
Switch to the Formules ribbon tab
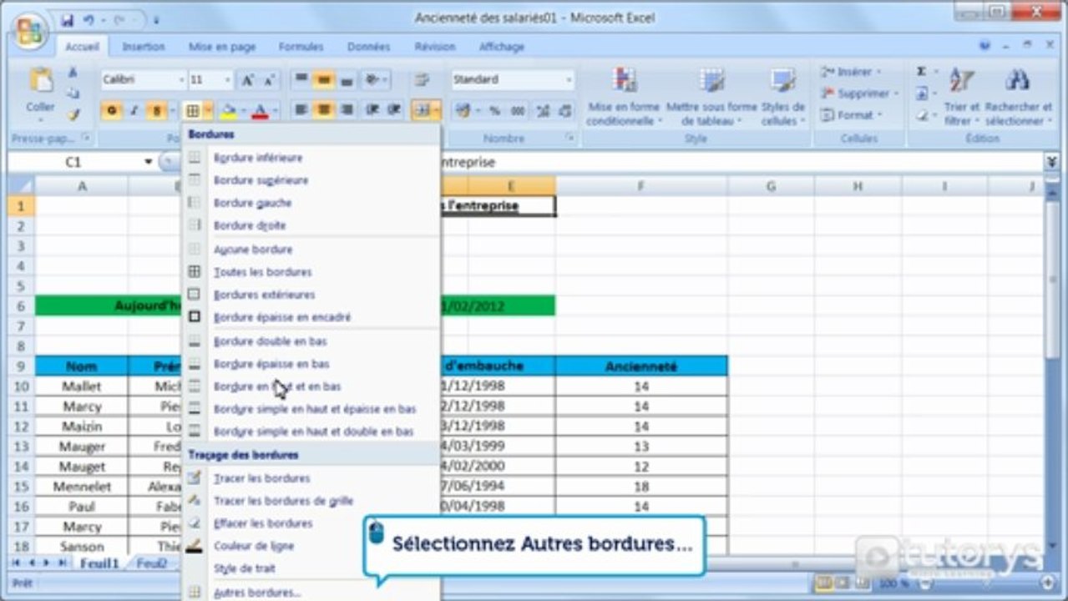[x=301, y=47]
